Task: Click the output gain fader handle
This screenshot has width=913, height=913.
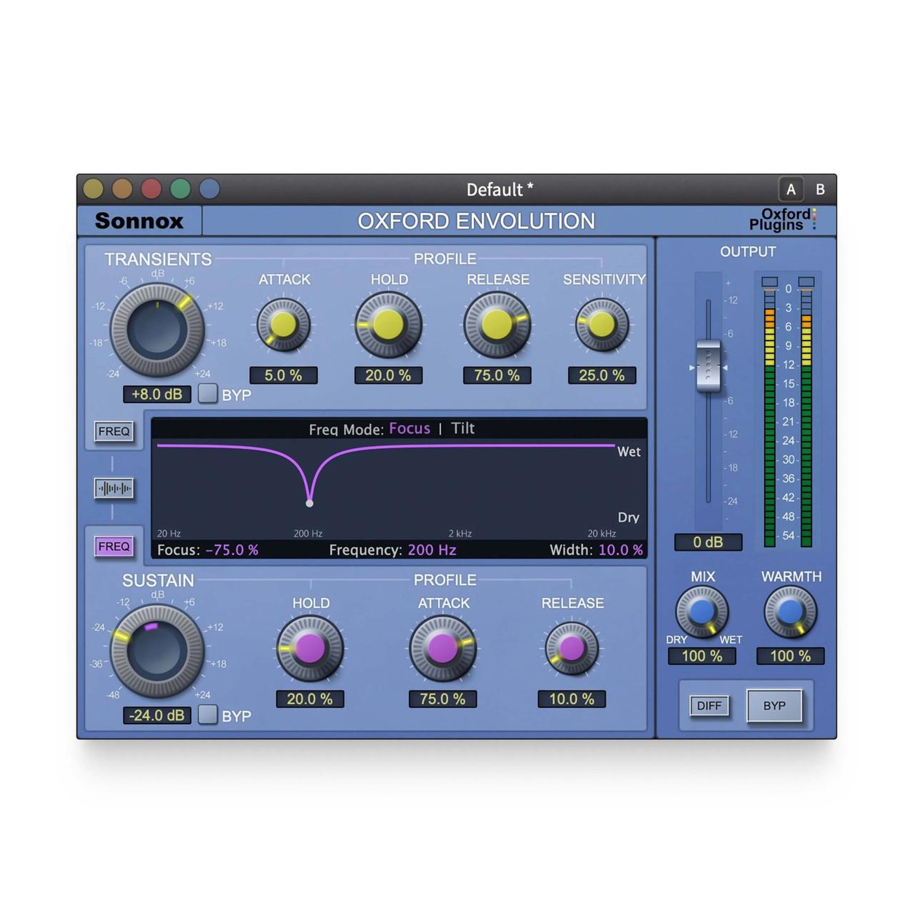Action: [708, 366]
